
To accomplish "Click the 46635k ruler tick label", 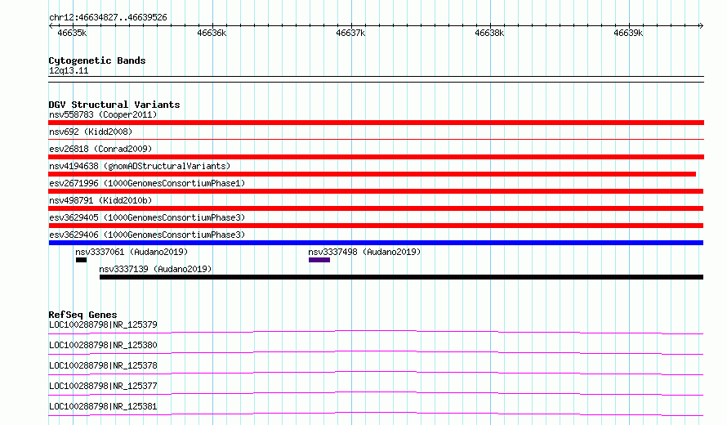I will click(x=72, y=33).
